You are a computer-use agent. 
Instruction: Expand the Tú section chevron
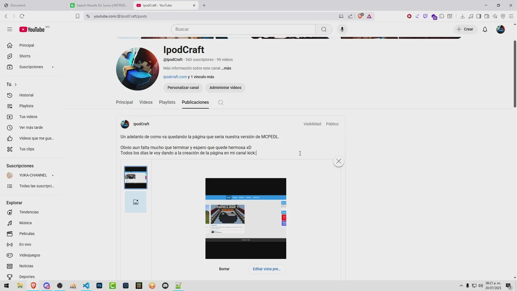point(15,84)
